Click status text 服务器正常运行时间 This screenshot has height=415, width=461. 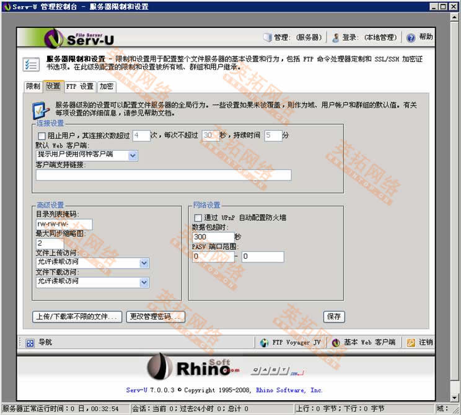click(x=61, y=409)
